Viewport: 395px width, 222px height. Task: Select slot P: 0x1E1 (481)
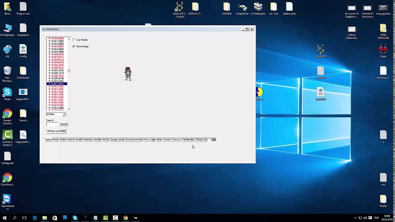click(57, 84)
